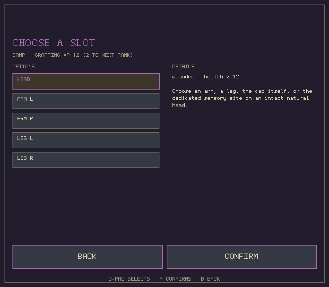Click the OPTIONS heading
This screenshot has height=287, width=329.
[x=24, y=66]
